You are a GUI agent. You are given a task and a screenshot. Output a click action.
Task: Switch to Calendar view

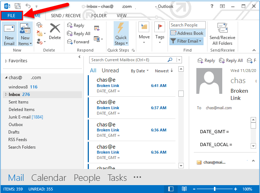pos(49,178)
